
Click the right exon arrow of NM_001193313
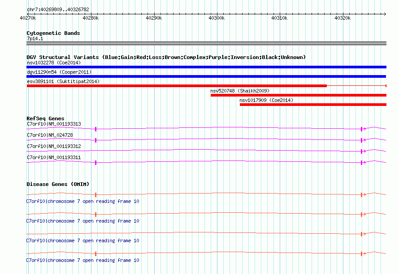click(x=363, y=129)
